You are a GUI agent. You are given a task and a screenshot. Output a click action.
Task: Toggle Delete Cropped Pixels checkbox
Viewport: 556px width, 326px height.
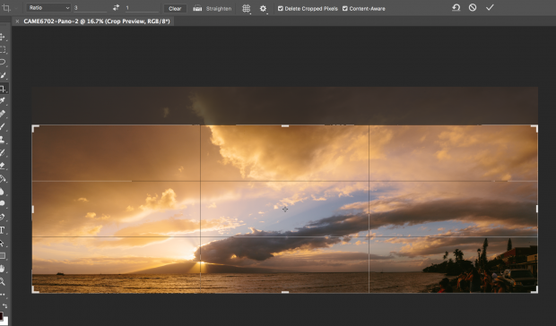[280, 8]
